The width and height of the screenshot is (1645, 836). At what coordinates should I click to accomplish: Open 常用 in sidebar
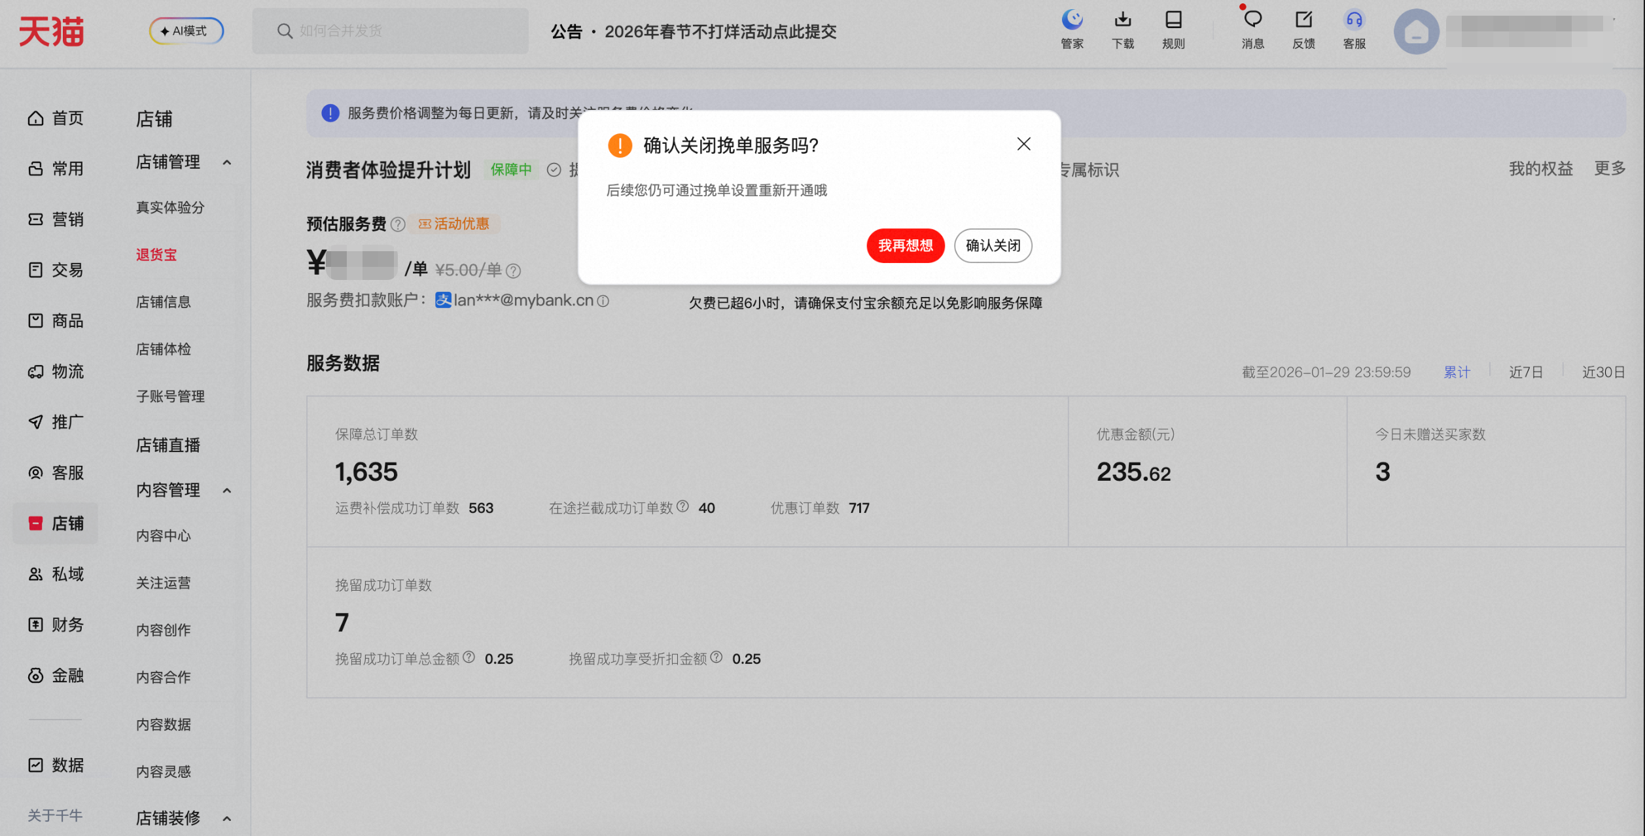click(56, 169)
